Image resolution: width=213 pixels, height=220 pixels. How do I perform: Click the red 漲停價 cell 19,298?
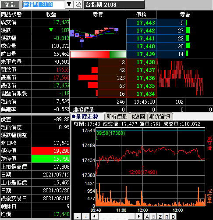click(50, 151)
